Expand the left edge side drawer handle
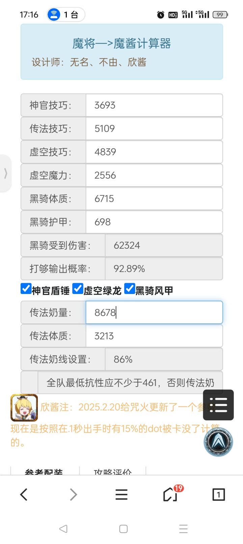243x544 pixels. pyautogui.click(x=5, y=173)
